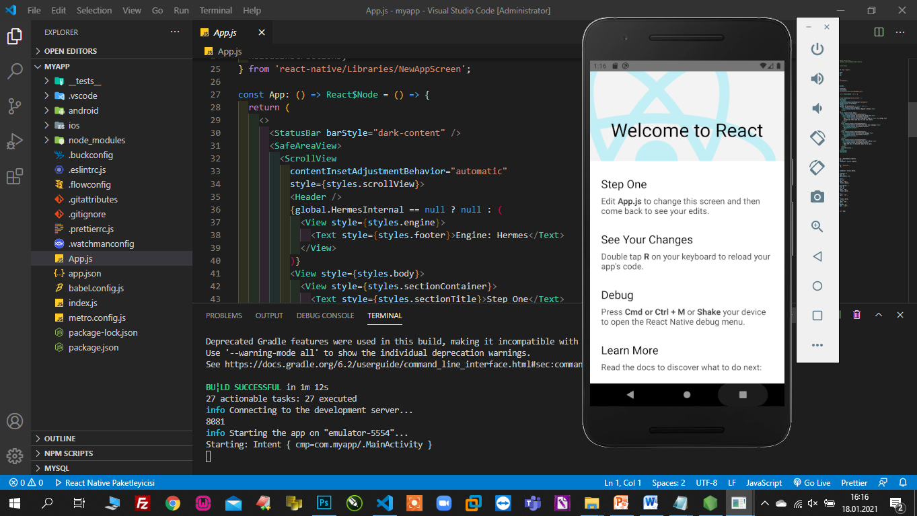The width and height of the screenshot is (917, 516).
Task: Open the Terminal menu
Action: [x=215, y=11]
